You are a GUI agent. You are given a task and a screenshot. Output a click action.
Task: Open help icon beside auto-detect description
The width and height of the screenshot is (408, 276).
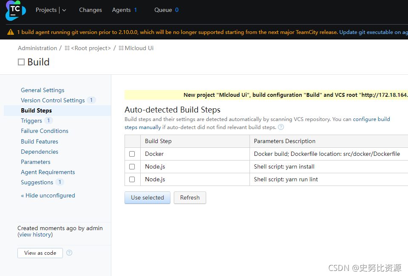click(281, 127)
